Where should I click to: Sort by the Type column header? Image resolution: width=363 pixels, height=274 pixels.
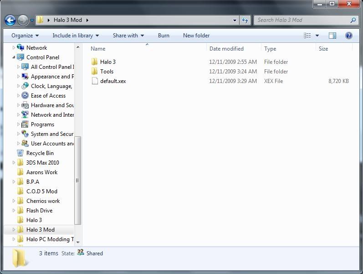pos(270,49)
